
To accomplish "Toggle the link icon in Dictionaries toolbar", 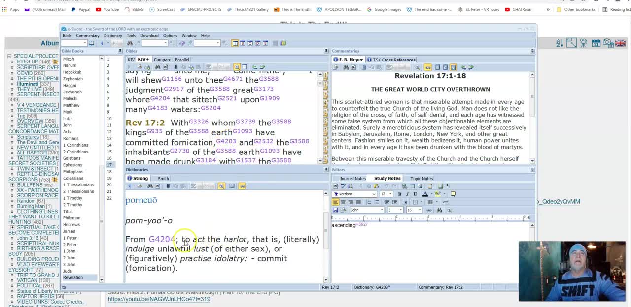I will tap(242, 186).
